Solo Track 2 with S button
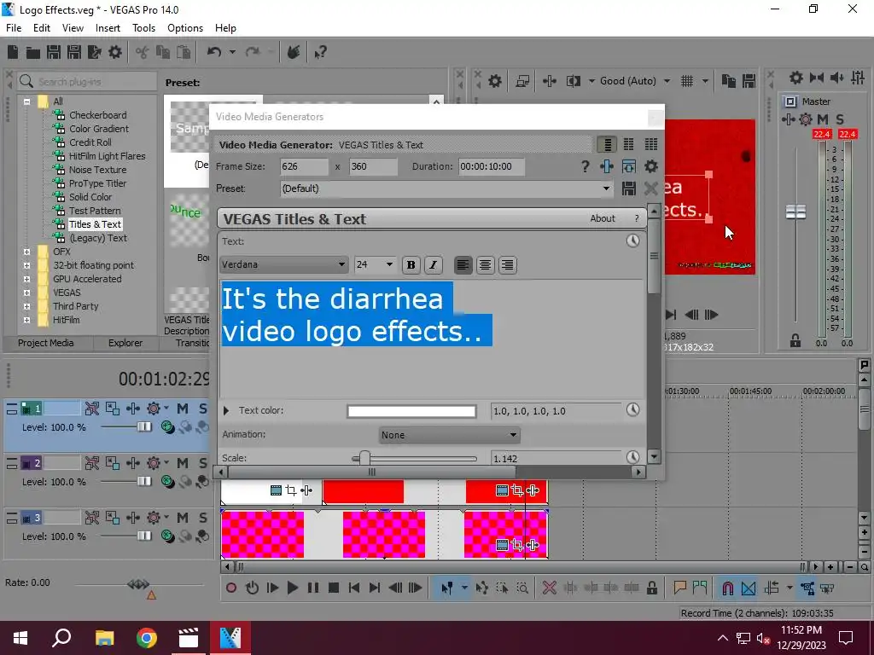Viewport: 874px width, 655px height. click(x=203, y=463)
